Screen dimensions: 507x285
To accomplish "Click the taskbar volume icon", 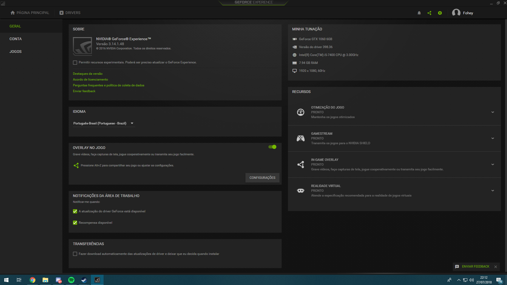I will pyautogui.click(x=472, y=280).
